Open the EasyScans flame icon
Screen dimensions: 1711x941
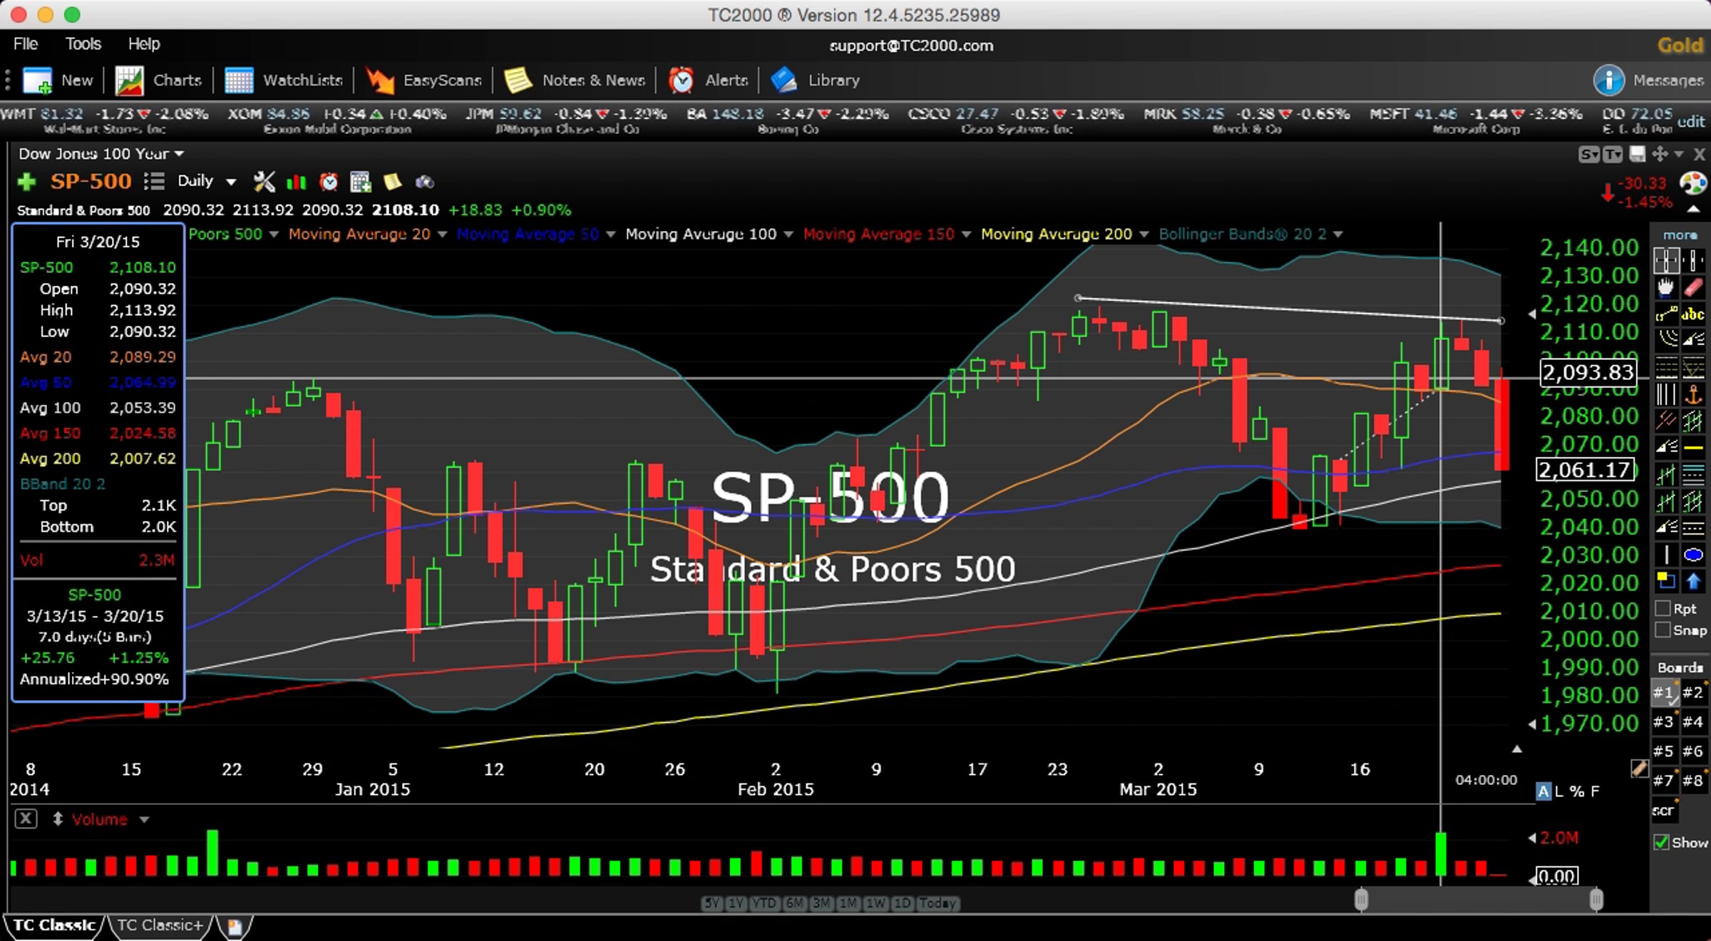[380, 81]
